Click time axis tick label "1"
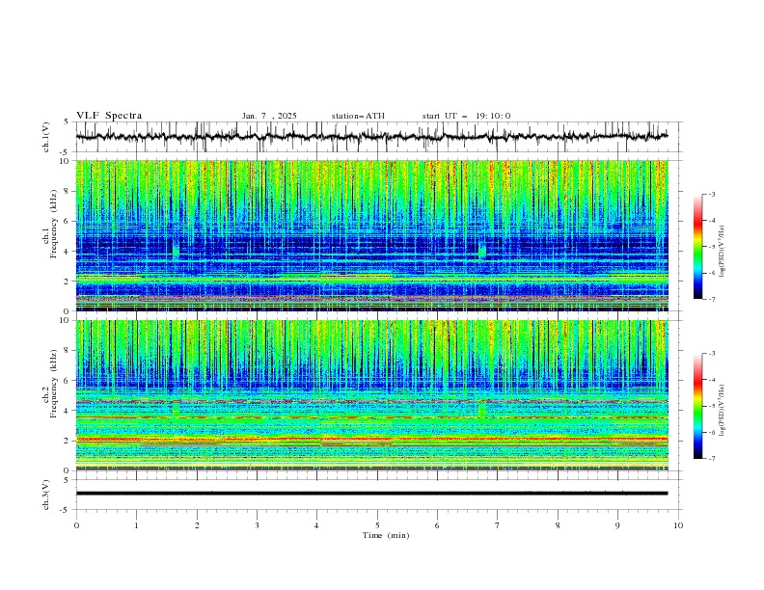This screenshot has width=764, height=590. click(x=136, y=525)
